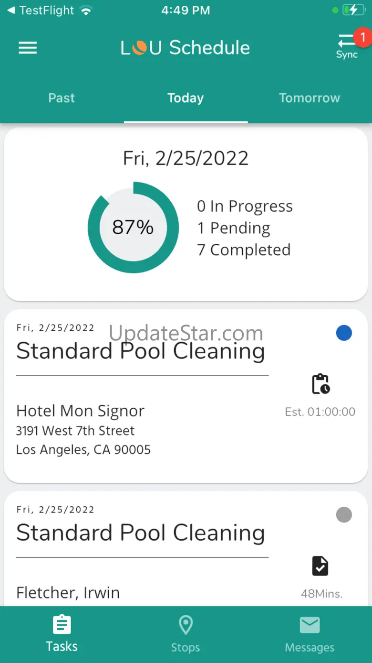
Task: Return to TestFlight app
Action: point(41,10)
